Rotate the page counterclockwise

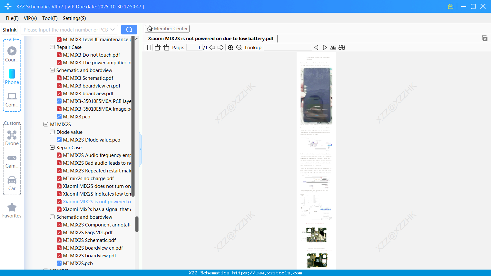(x=157, y=47)
